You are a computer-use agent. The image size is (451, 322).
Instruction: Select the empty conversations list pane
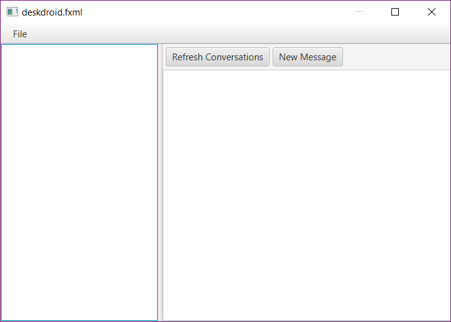(80, 182)
